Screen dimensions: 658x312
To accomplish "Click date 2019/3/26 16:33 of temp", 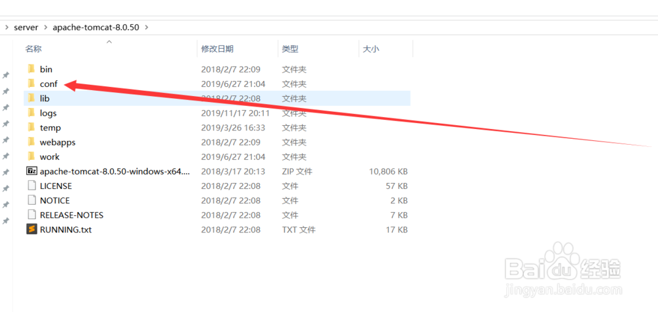I will click(x=234, y=128).
